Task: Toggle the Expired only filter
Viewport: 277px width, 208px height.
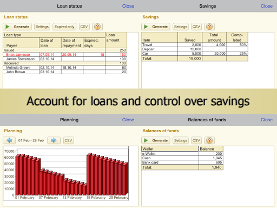Action: 64,27
